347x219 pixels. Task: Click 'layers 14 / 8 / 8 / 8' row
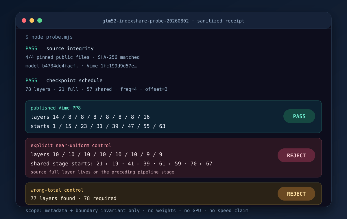[x=90, y=117]
